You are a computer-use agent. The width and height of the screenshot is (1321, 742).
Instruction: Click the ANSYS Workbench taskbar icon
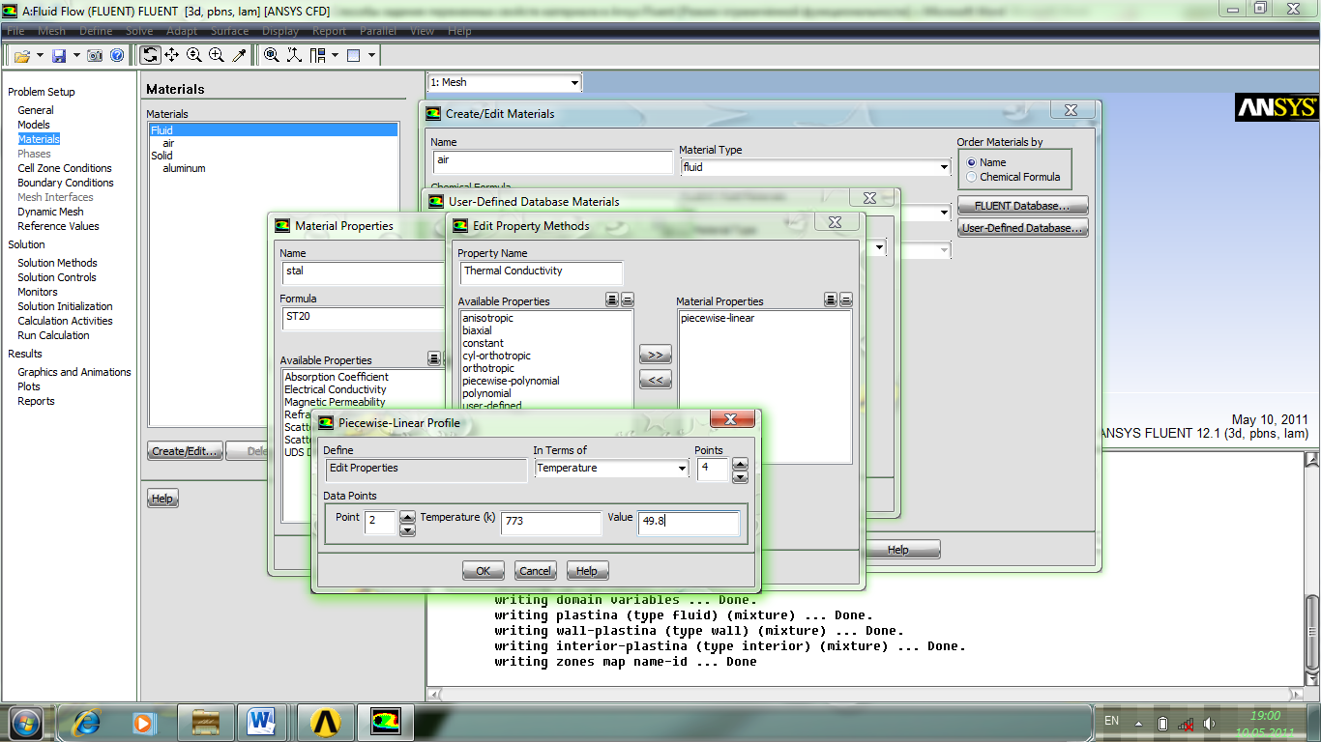tap(326, 722)
